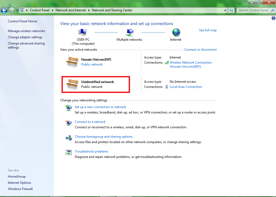This screenshot has height=197, width=276.
Task: Click the Troubleshoot problems monitor icon
Action: click(68, 152)
